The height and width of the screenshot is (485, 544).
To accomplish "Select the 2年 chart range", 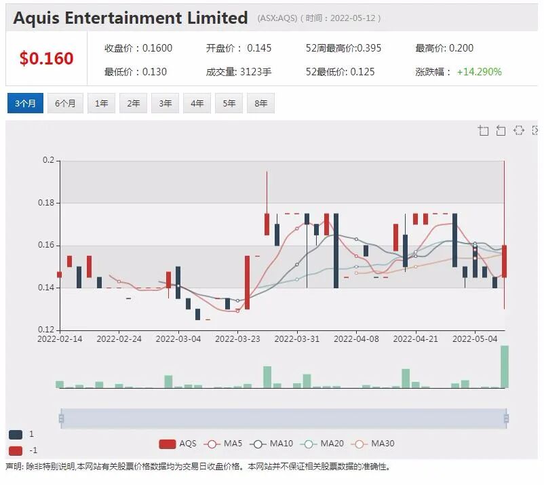I will pyautogui.click(x=133, y=103).
